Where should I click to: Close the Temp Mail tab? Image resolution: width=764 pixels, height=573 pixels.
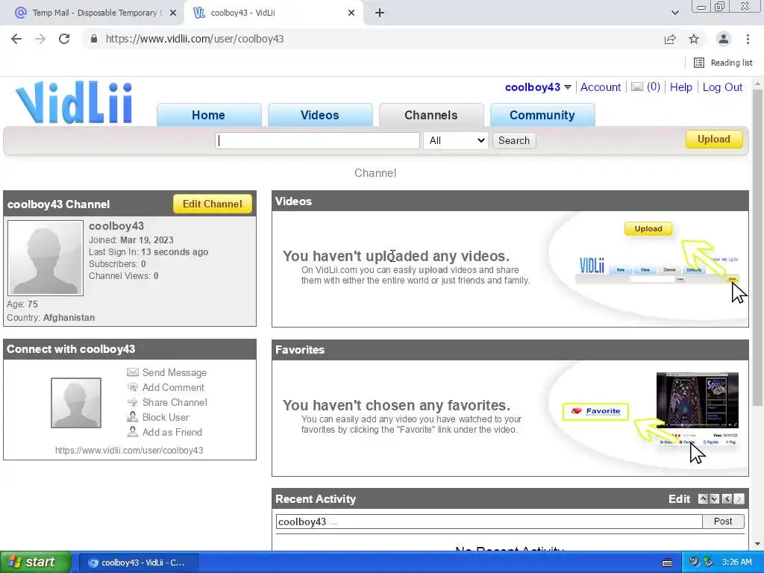(x=173, y=13)
